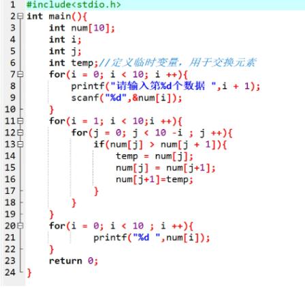
Task: Click on the scanf statement
Action: coord(127,98)
